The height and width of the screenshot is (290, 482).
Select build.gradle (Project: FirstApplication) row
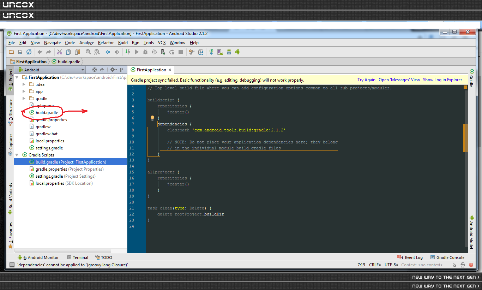[x=71, y=162]
